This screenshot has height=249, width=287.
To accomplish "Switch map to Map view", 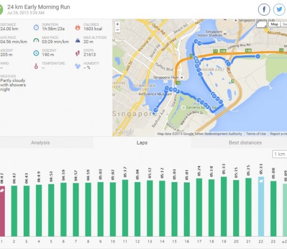I will click(x=275, y=24).
